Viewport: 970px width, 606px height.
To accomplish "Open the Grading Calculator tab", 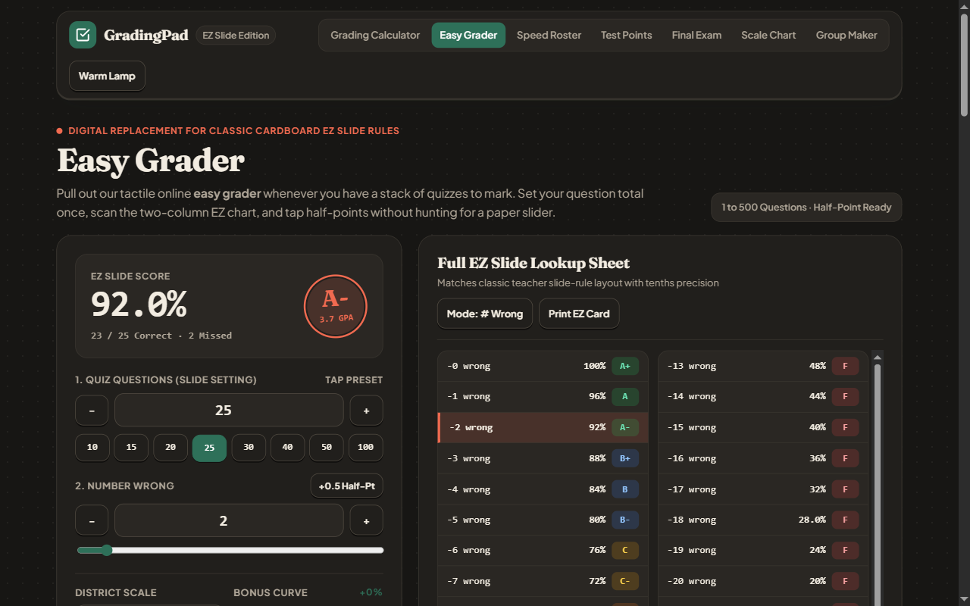I will [375, 35].
